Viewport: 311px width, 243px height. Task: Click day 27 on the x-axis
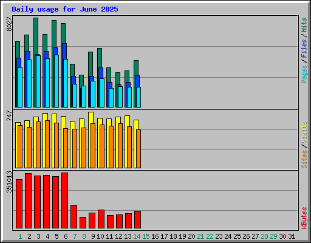point(255,236)
